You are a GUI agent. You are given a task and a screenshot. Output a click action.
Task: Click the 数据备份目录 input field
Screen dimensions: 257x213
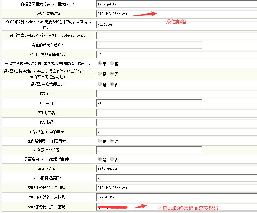click(139, 4)
